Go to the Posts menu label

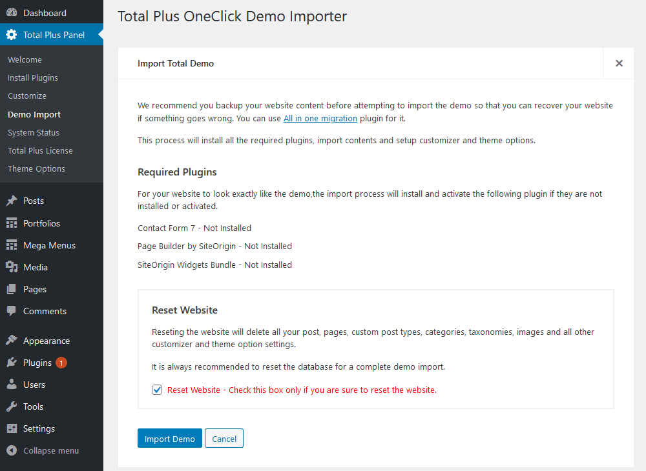[x=34, y=201]
